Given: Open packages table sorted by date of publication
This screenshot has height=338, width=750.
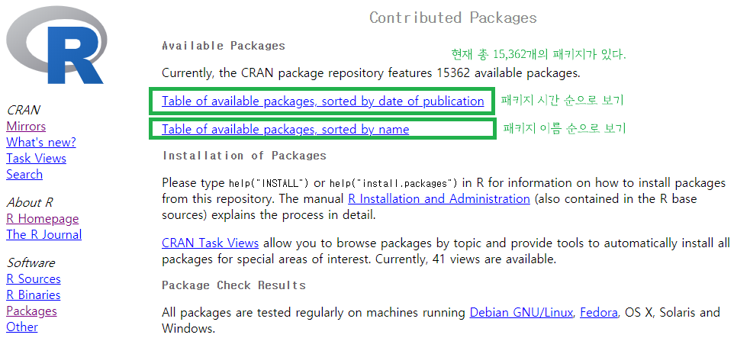Looking at the screenshot, I should pyautogui.click(x=323, y=101).
